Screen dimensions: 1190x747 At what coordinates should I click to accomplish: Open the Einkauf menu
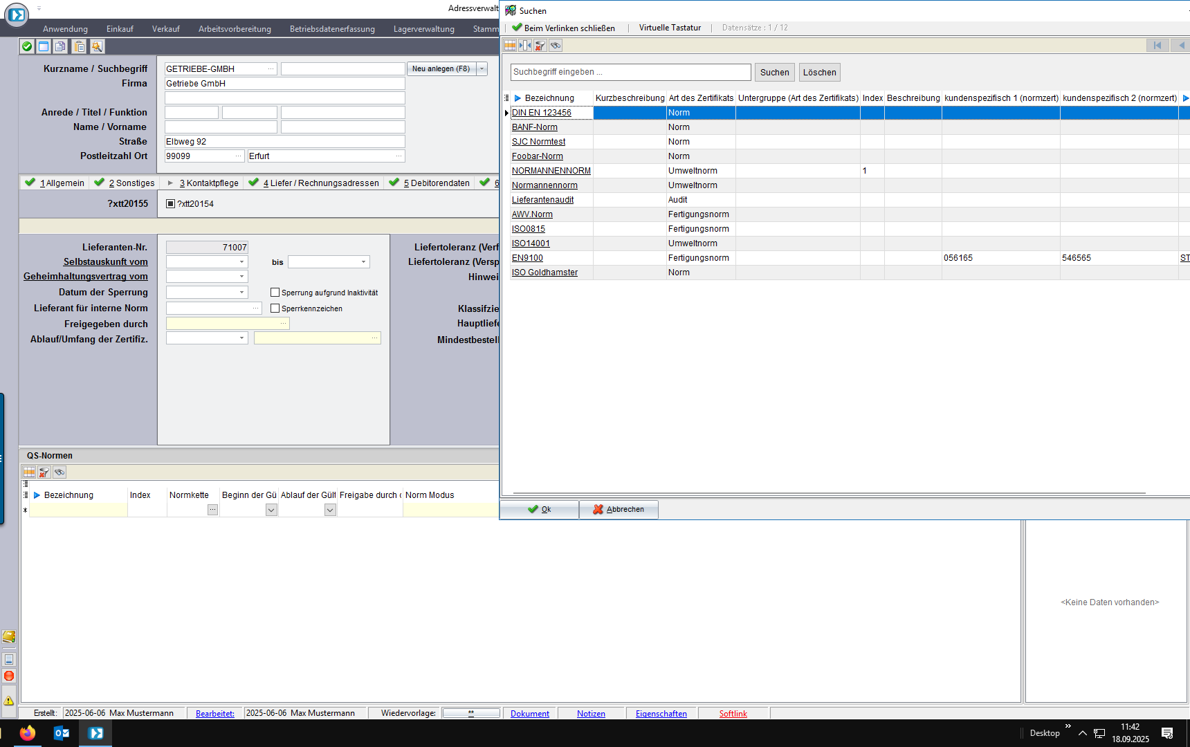[120, 29]
